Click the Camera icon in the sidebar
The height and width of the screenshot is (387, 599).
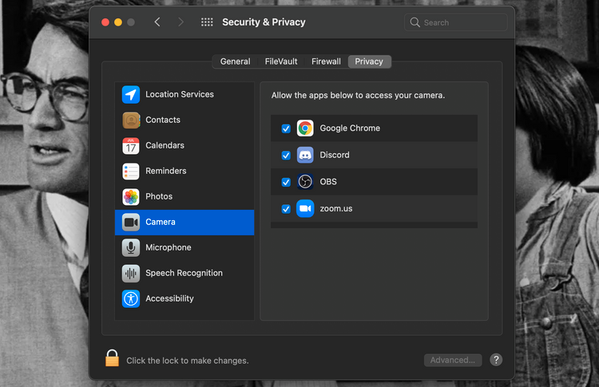click(x=131, y=222)
